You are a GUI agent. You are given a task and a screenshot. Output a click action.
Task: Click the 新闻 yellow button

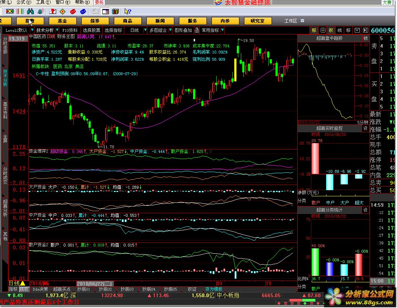click(160, 21)
